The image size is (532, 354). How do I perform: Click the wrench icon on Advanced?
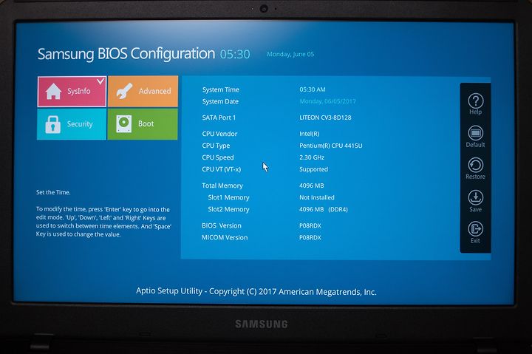point(124,91)
